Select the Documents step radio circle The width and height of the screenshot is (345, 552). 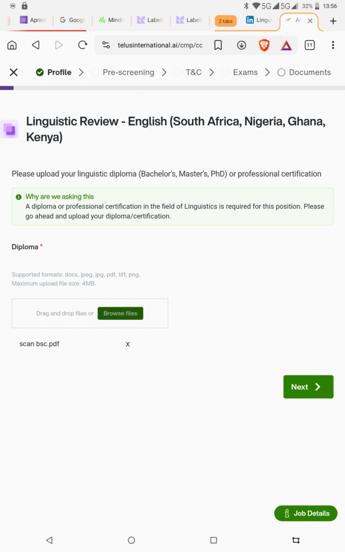(281, 72)
